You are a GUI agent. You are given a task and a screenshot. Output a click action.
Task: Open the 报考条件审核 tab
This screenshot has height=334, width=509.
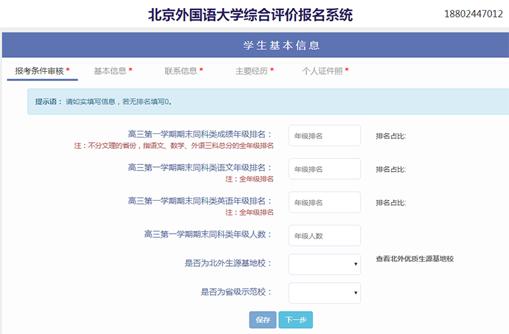tap(42, 71)
